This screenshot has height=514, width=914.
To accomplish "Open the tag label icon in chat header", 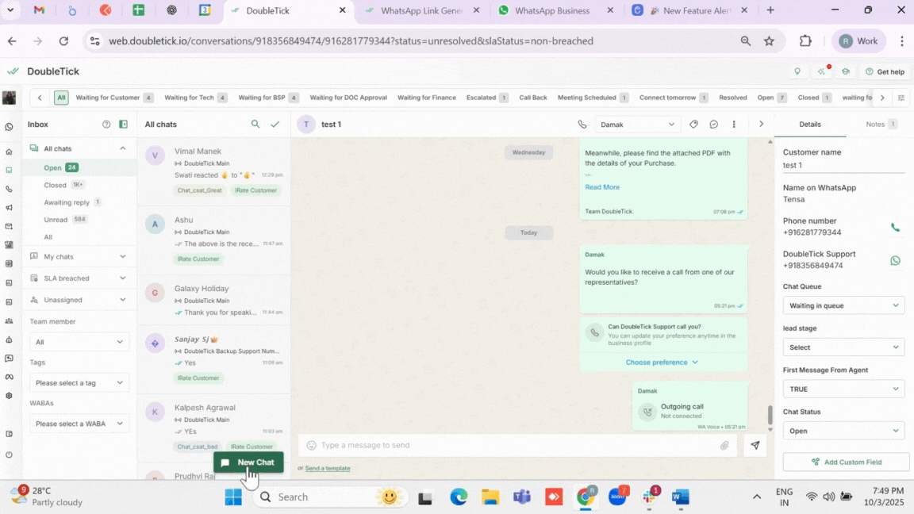I will pos(693,125).
